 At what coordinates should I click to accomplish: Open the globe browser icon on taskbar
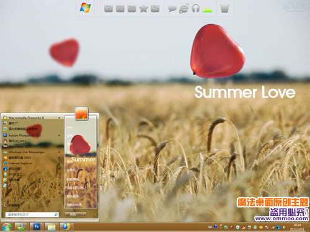66,227
